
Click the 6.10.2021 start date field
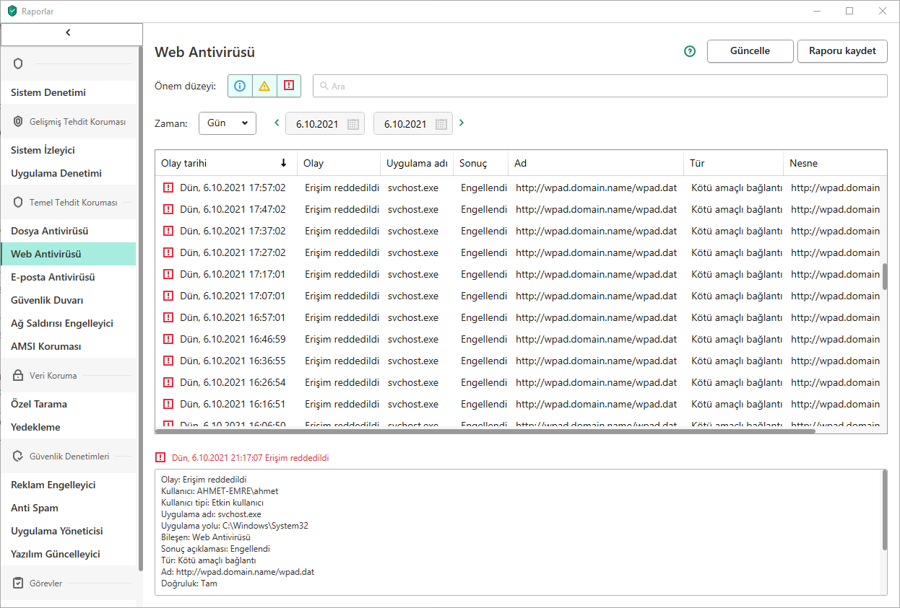(x=325, y=123)
